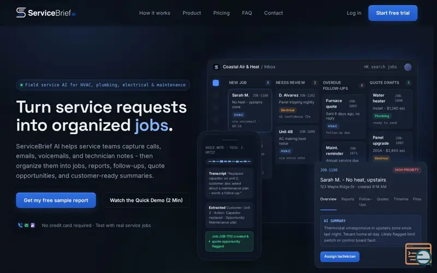Click the Plumbing tag on Water heater
The height and width of the screenshot is (273, 437).
[382, 116]
